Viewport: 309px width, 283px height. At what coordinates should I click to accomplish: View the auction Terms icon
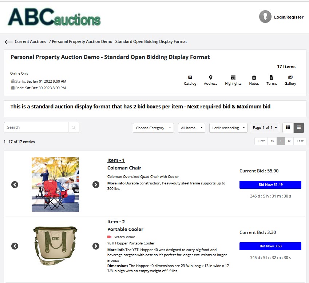[x=272, y=80]
